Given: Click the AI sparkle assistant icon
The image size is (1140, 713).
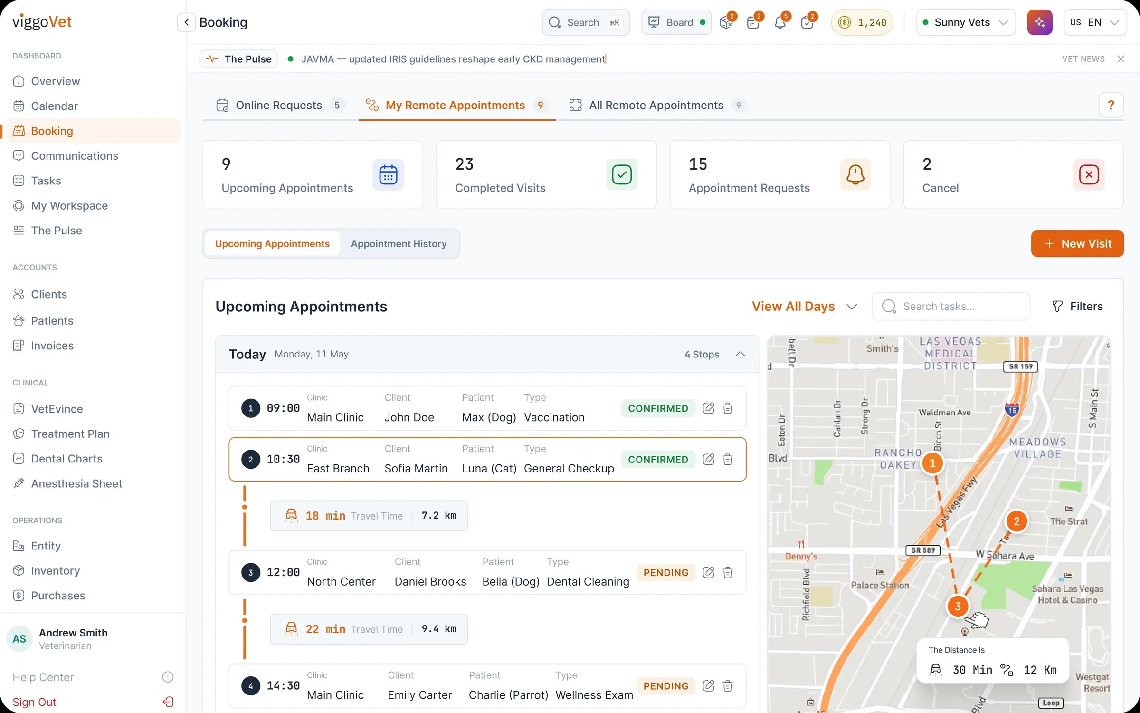Looking at the screenshot, I should (x=1039, y=22).
